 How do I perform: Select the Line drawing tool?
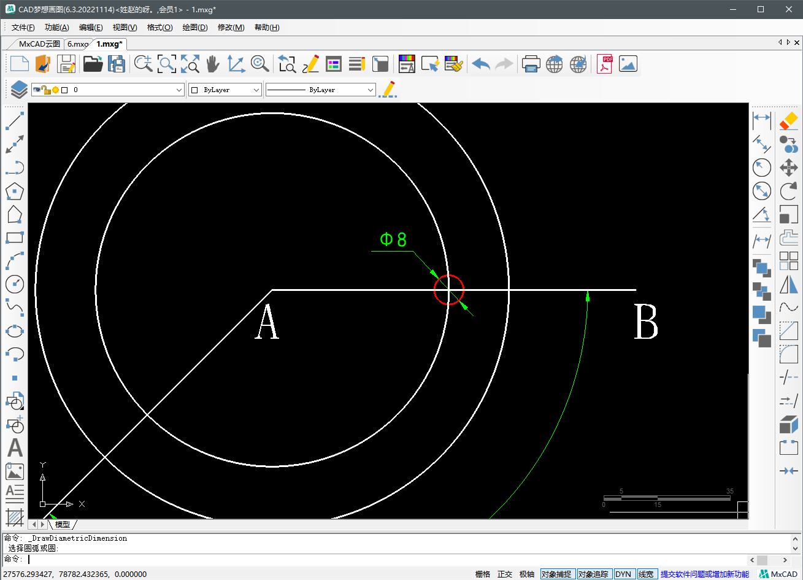(15, 121)
